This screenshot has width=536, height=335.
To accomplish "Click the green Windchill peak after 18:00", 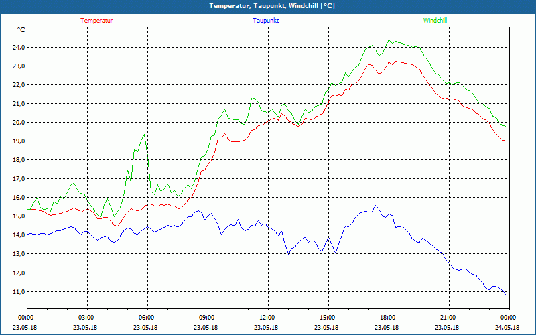I will (393, 40).
